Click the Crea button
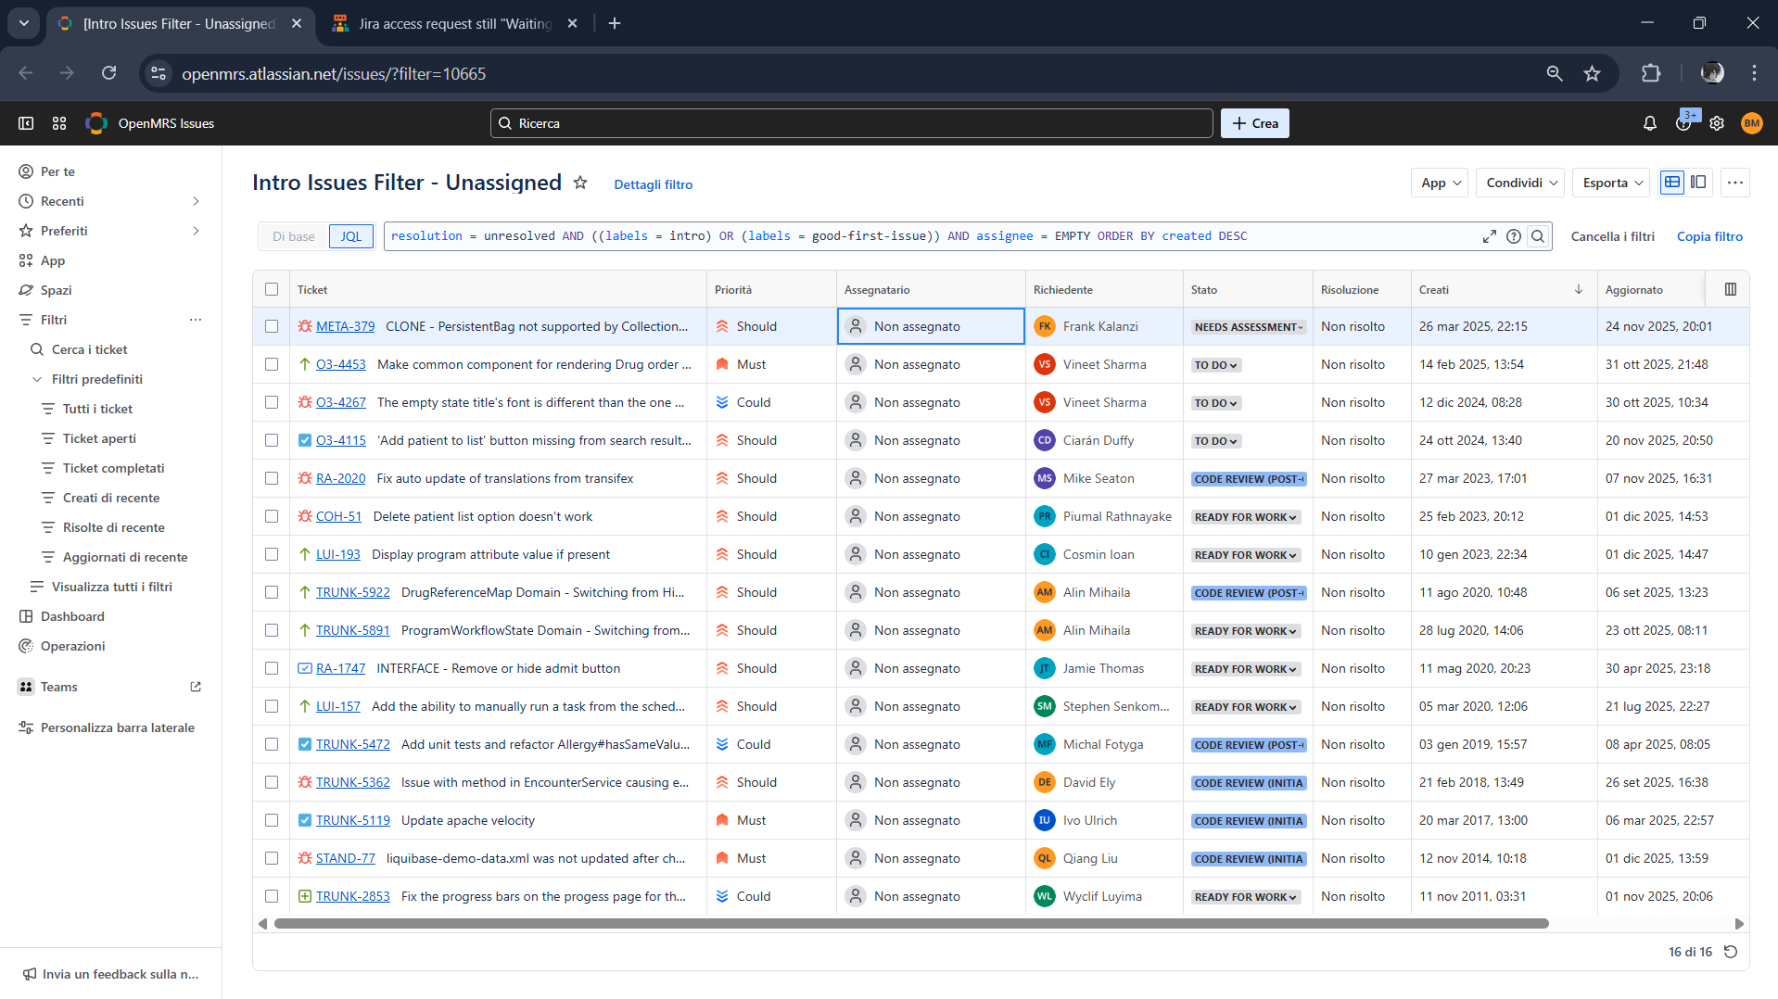 tap(1254, 123)
